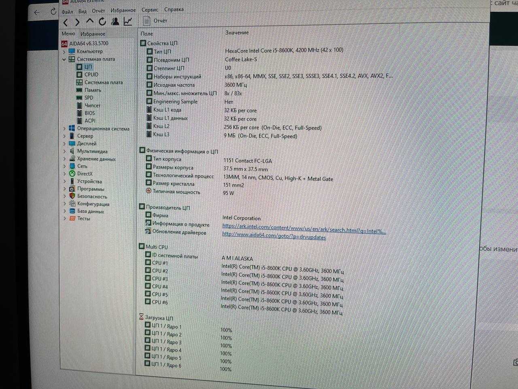Open the Отчёт menu in menu bar
Image resolution: width=518 pixels, height=389 pixels.
click(98, 11)
